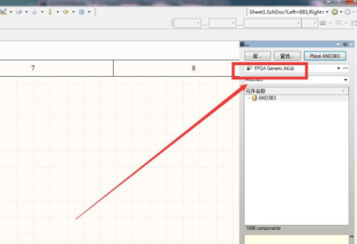The height and width of the screenshot is (244, 357).
Task: Click the 库... Libraries button
Action: point(257,56)
